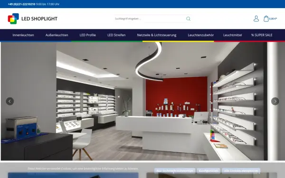This screenshot has height=178, width=285.
Task: Click cart total 0,00 € amount
Action: [273, 19]
